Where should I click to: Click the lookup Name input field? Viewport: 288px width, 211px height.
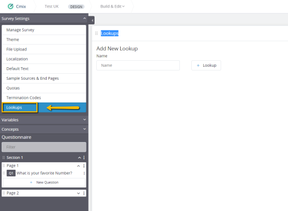(x=138, y=66)
